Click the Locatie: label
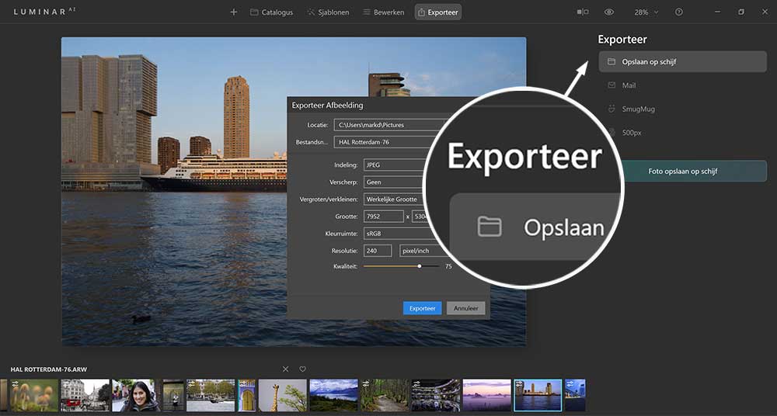The width and height of the screenshot is (777, 416). click(x=318, y=125)
